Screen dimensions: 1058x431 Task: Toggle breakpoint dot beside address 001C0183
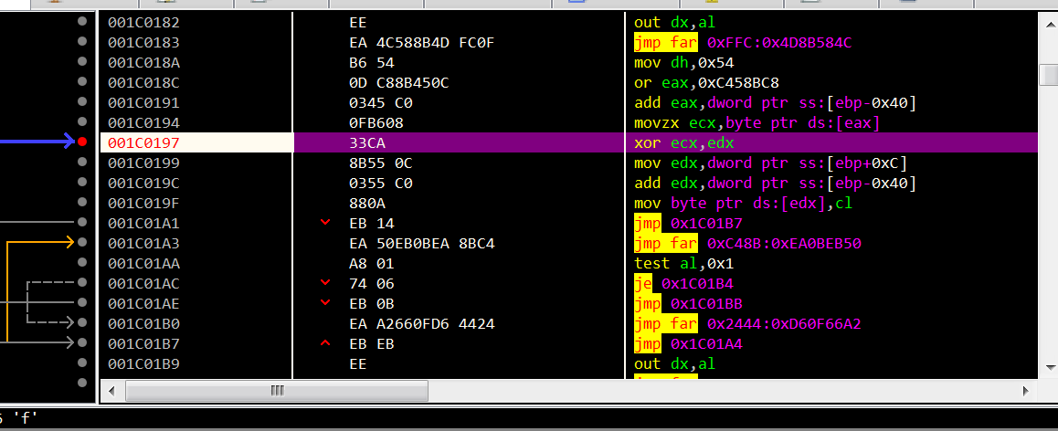(82, 41)
